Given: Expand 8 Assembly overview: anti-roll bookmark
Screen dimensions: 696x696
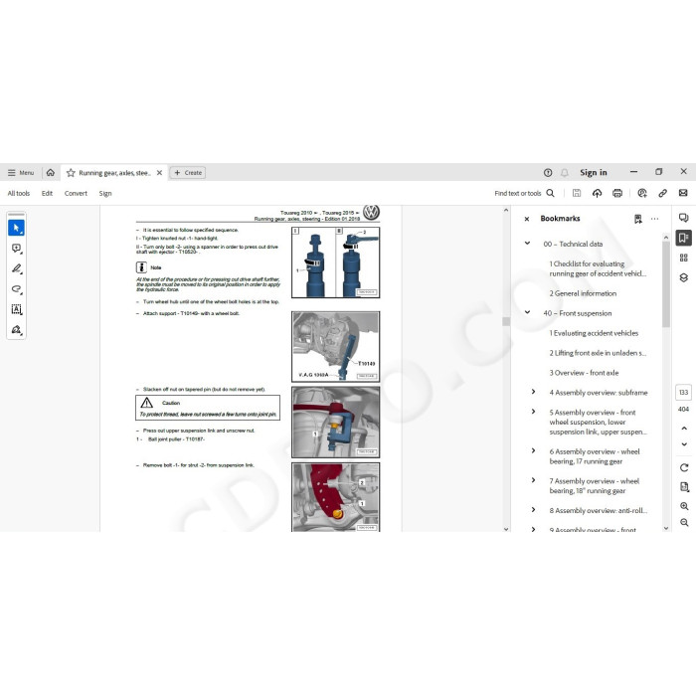Looking at the screenshot, I should tap(533, 509).
